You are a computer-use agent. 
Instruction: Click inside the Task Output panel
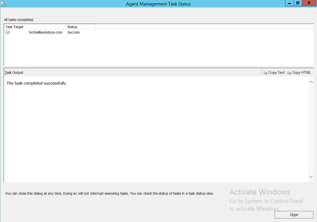coord(155,129)
